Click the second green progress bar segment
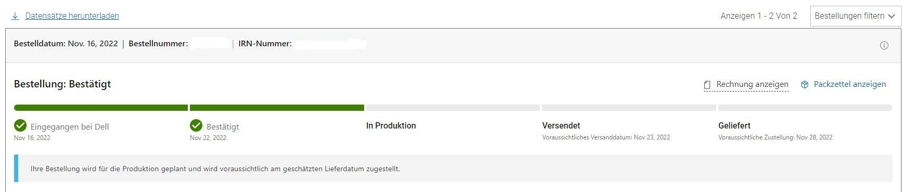This screenshot has height=192, width=902. click(x=277, y=108)
